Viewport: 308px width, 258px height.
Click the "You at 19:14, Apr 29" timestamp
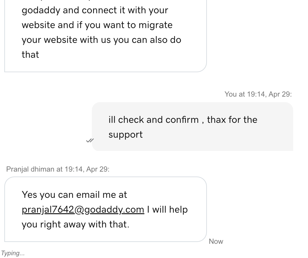point(258,94)
